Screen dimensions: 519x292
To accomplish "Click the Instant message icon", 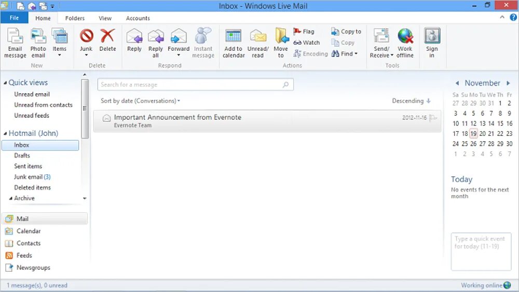I will [203, 36].
